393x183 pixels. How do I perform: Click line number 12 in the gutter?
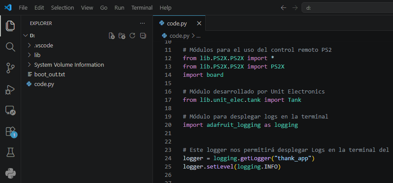[168, 58]
